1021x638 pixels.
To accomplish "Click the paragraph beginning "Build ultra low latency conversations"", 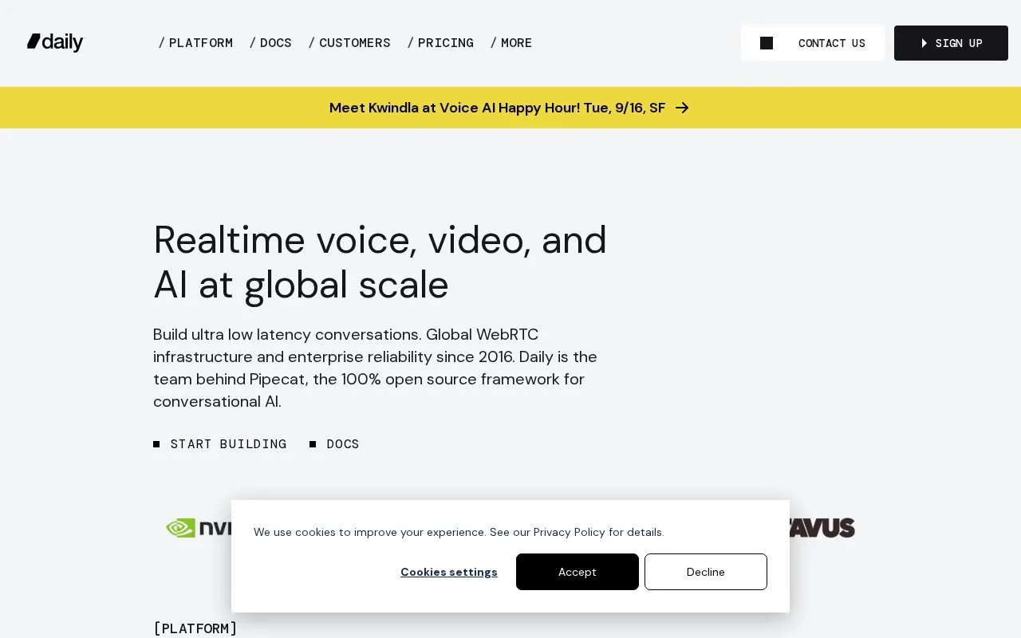I will [376, 368].
